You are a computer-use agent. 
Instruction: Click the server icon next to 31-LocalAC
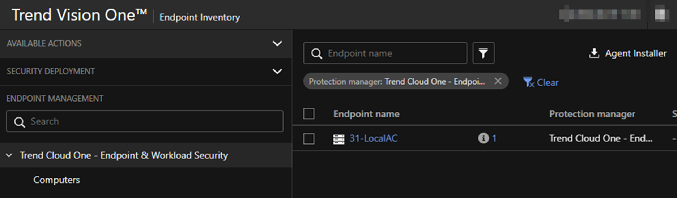(x=338, y=139)
